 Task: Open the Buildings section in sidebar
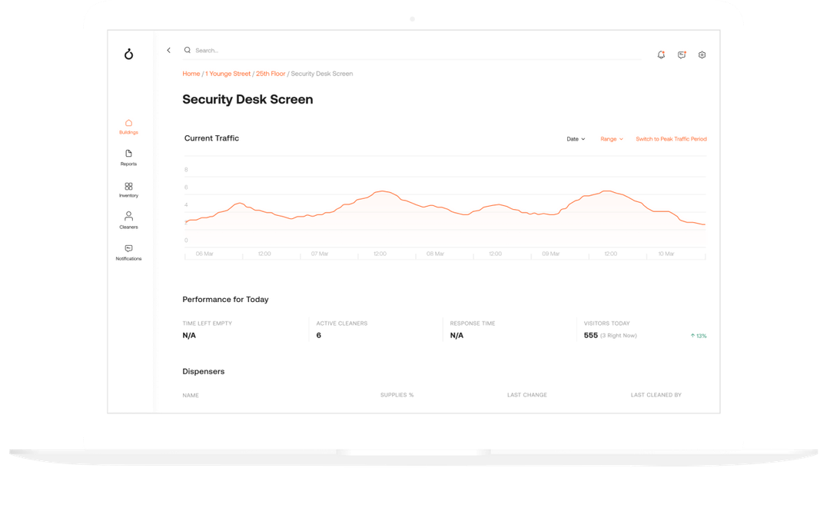pyautogui.click(x=128, y=127)
